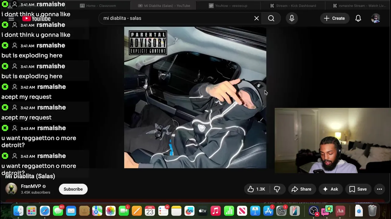Switch to YouNow - veezecup tab

pyautogui.click(x=228, y=5)
